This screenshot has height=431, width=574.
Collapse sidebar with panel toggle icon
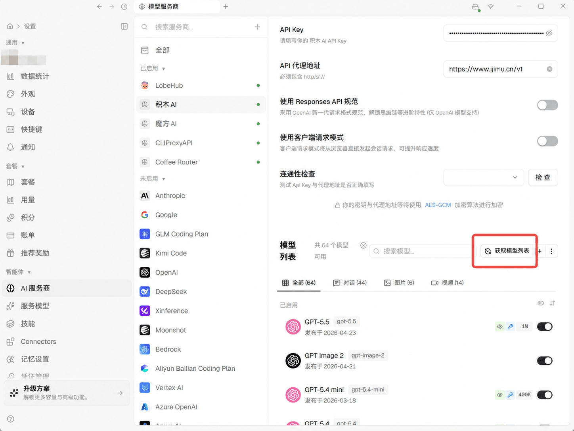(x=124, y=26)
